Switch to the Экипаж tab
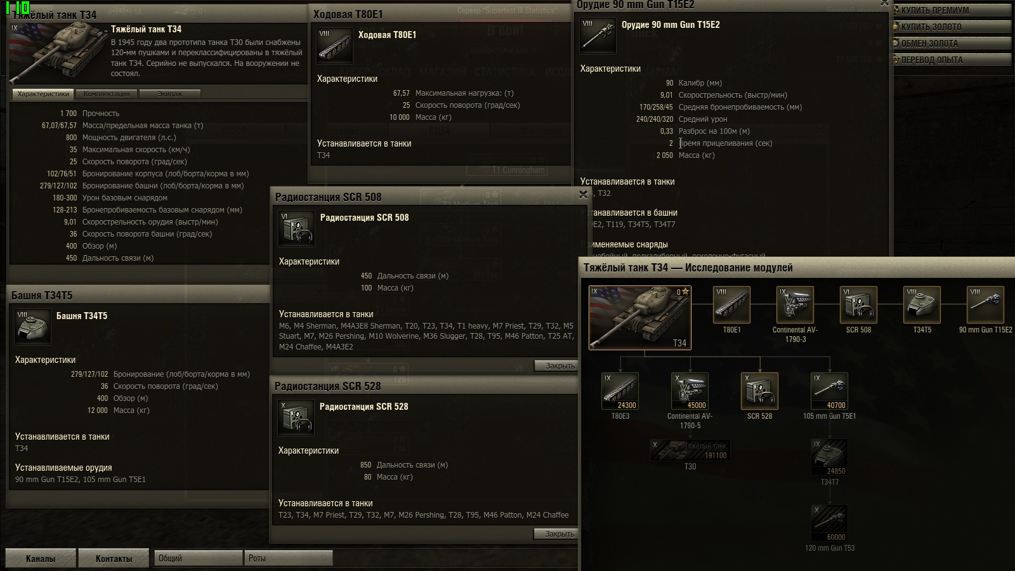 (x=169, y=94)
